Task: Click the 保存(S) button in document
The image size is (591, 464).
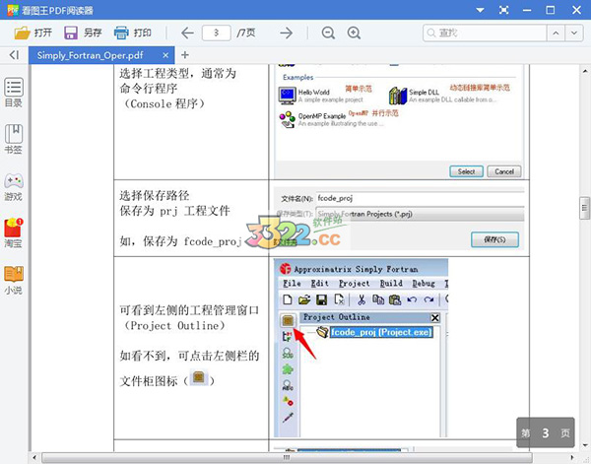Action: coord(494,239)
